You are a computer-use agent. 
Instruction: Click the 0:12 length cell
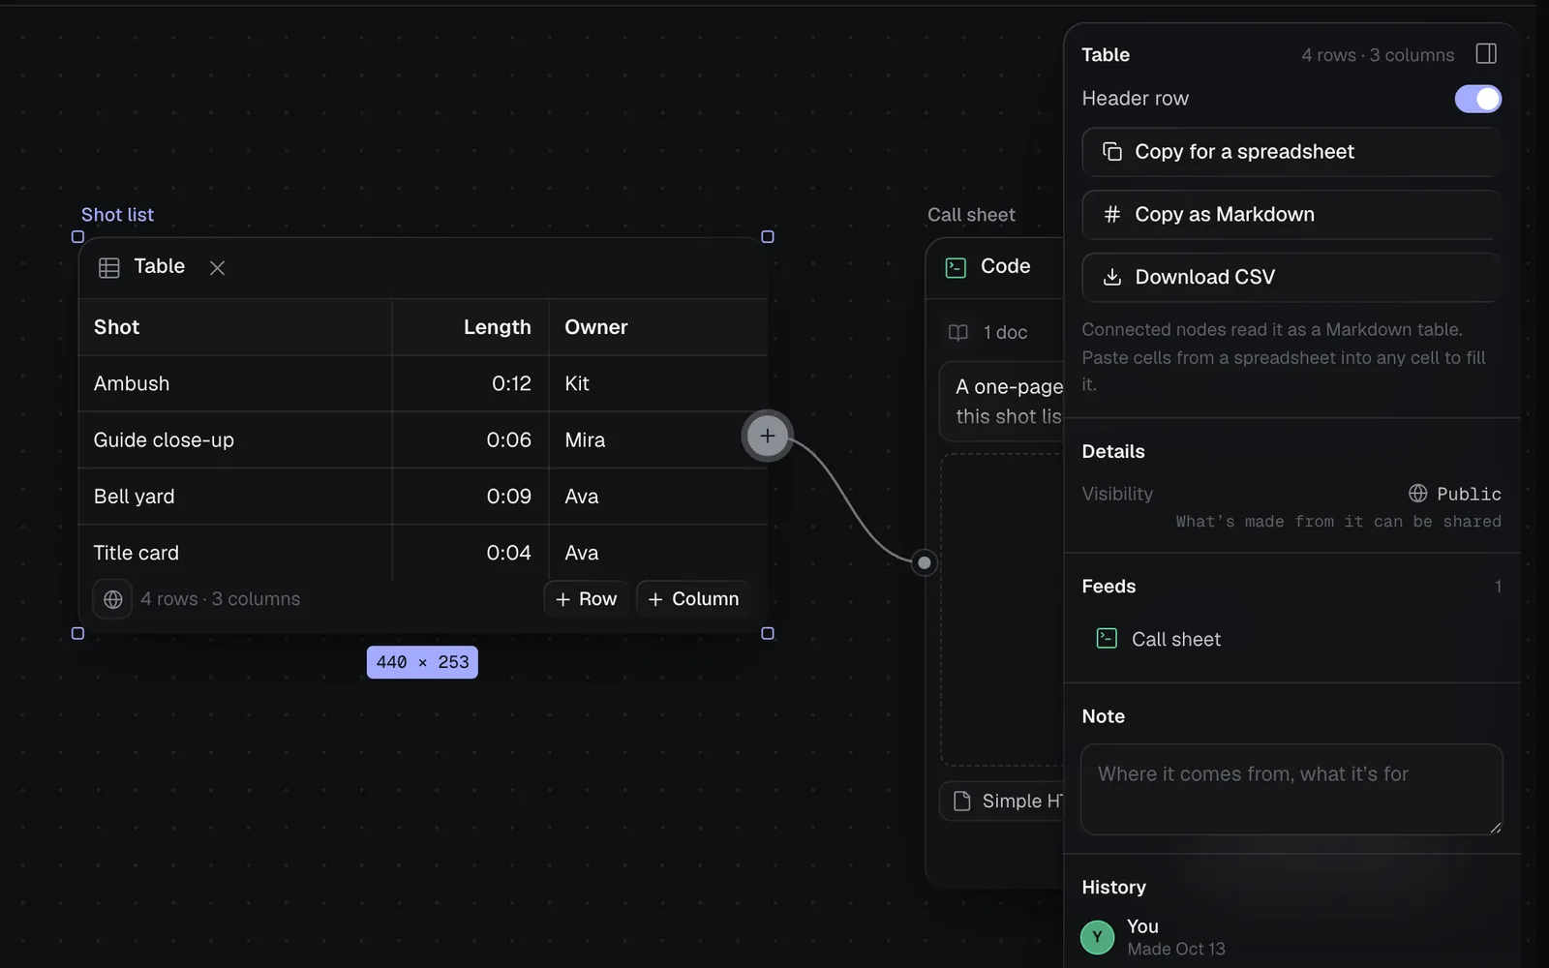click(x=471, y=383)
